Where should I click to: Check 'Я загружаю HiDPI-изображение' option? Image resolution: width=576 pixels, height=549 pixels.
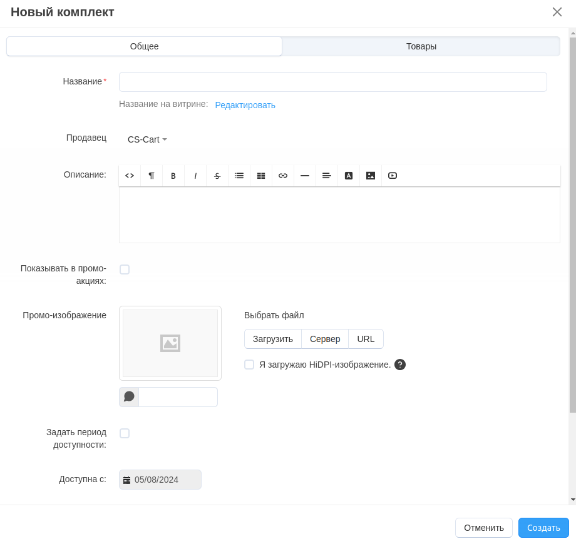pyautogui.click(x=249, y=365)
